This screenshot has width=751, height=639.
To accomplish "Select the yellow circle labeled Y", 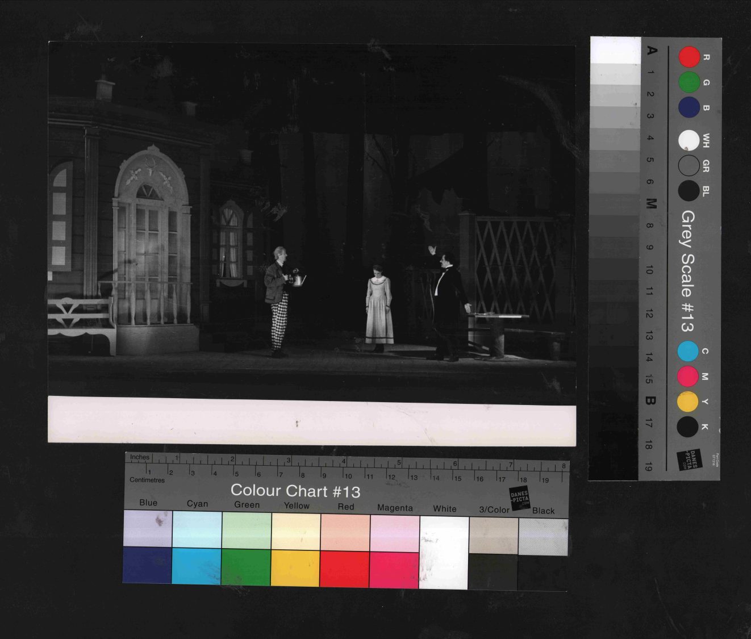I will coord(688,402).
